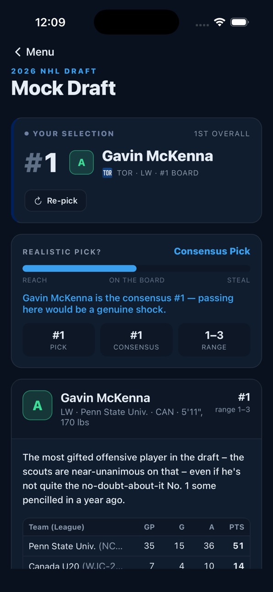
Task: Click the TOR team logo icon
Action: click(x=107, y=173)
